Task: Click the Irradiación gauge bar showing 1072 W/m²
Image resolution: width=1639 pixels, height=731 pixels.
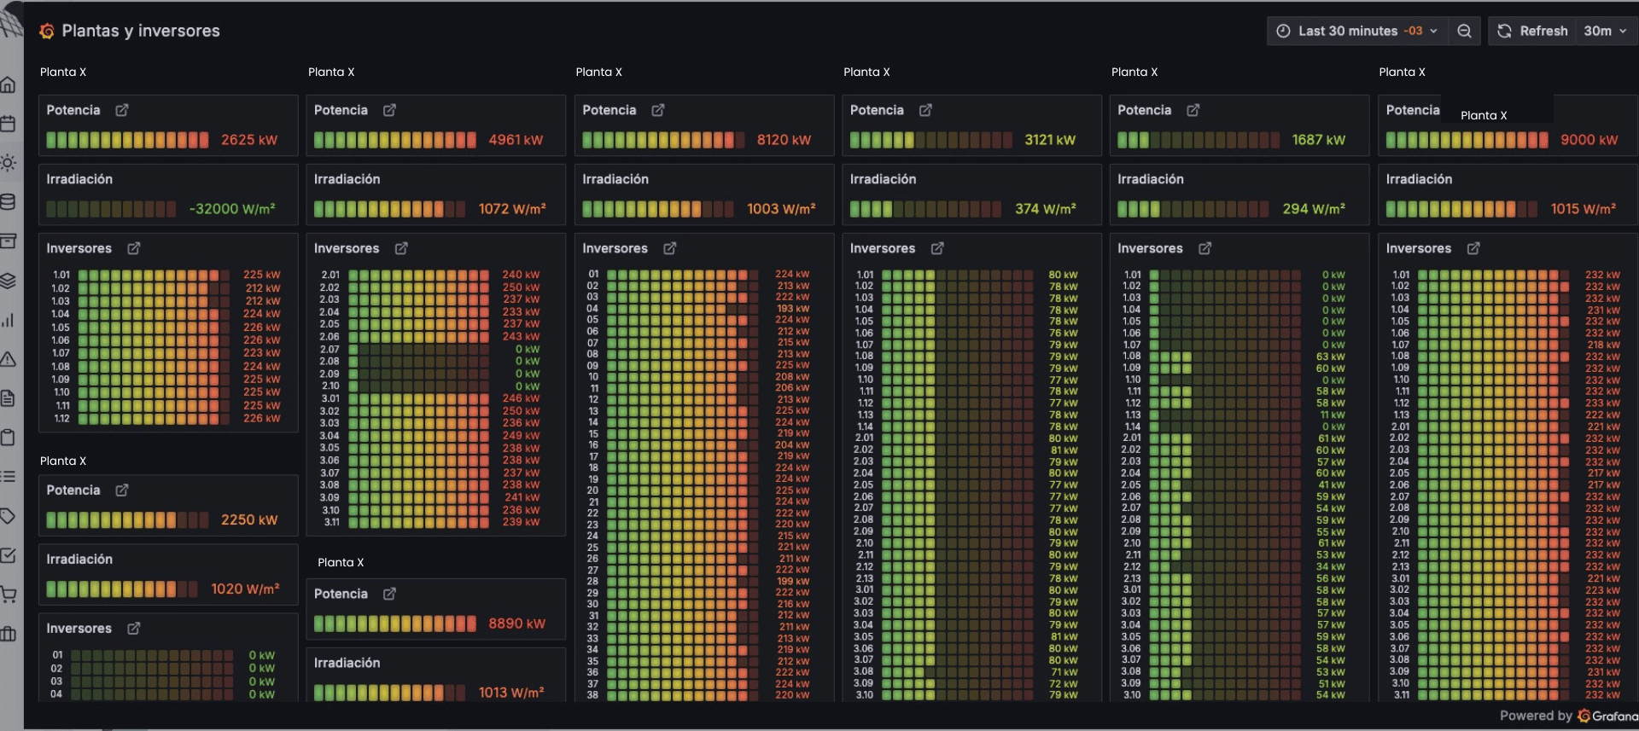Action: coord(389,209)
